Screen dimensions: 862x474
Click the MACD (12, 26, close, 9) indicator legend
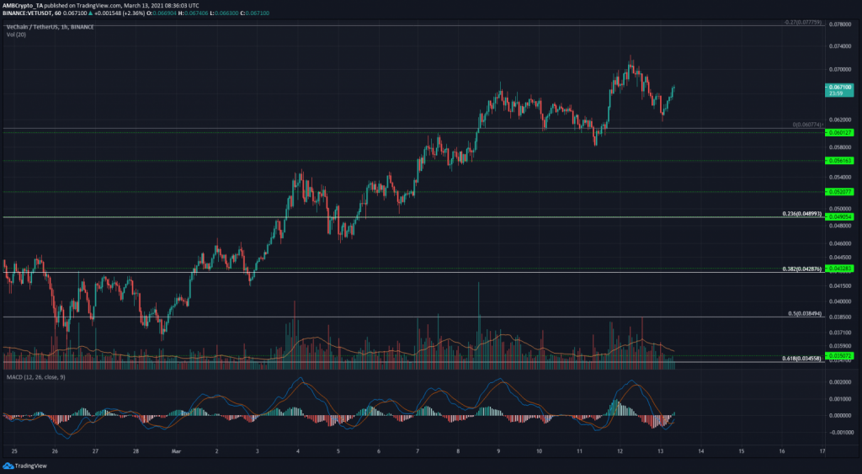click(x=35, y=377)
